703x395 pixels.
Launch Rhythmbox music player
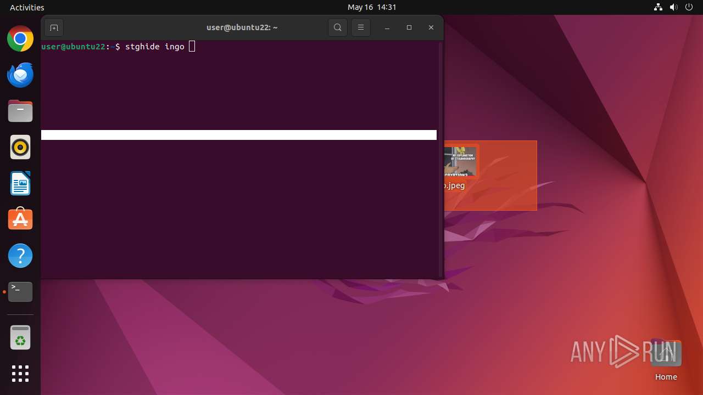(20, 148)
